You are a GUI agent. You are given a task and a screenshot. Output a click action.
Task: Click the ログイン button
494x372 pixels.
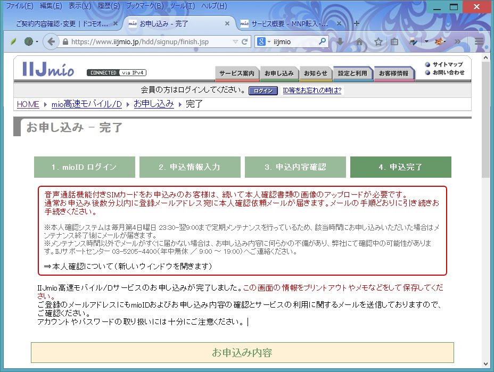tap(263, 90)
